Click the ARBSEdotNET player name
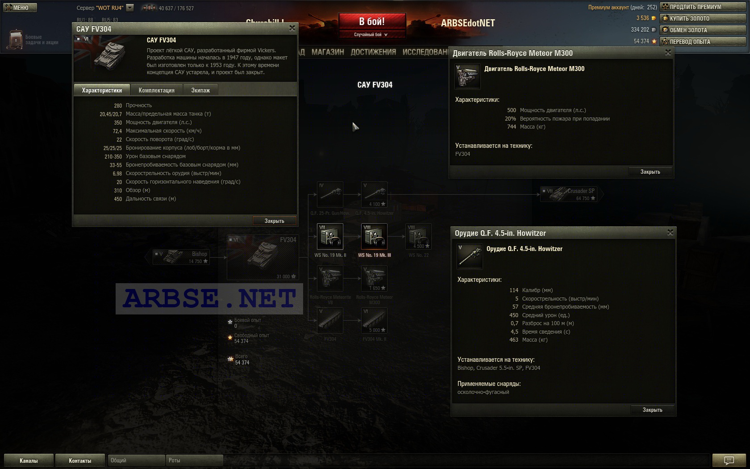Image resolution: width=750 pixels, height=469 pixels. 468,23
